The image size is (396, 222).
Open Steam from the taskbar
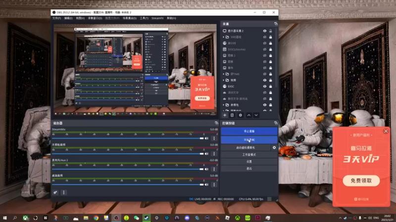[147, 218]
